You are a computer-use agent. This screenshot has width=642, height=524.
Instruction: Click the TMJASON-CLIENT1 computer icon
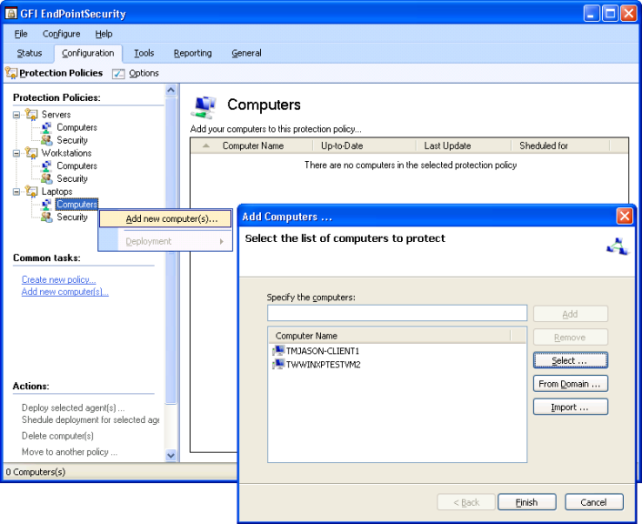click(x=278, y=351)
